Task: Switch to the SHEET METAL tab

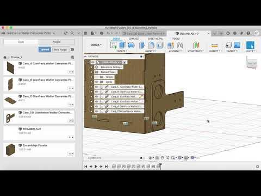Action: [156, 39]
